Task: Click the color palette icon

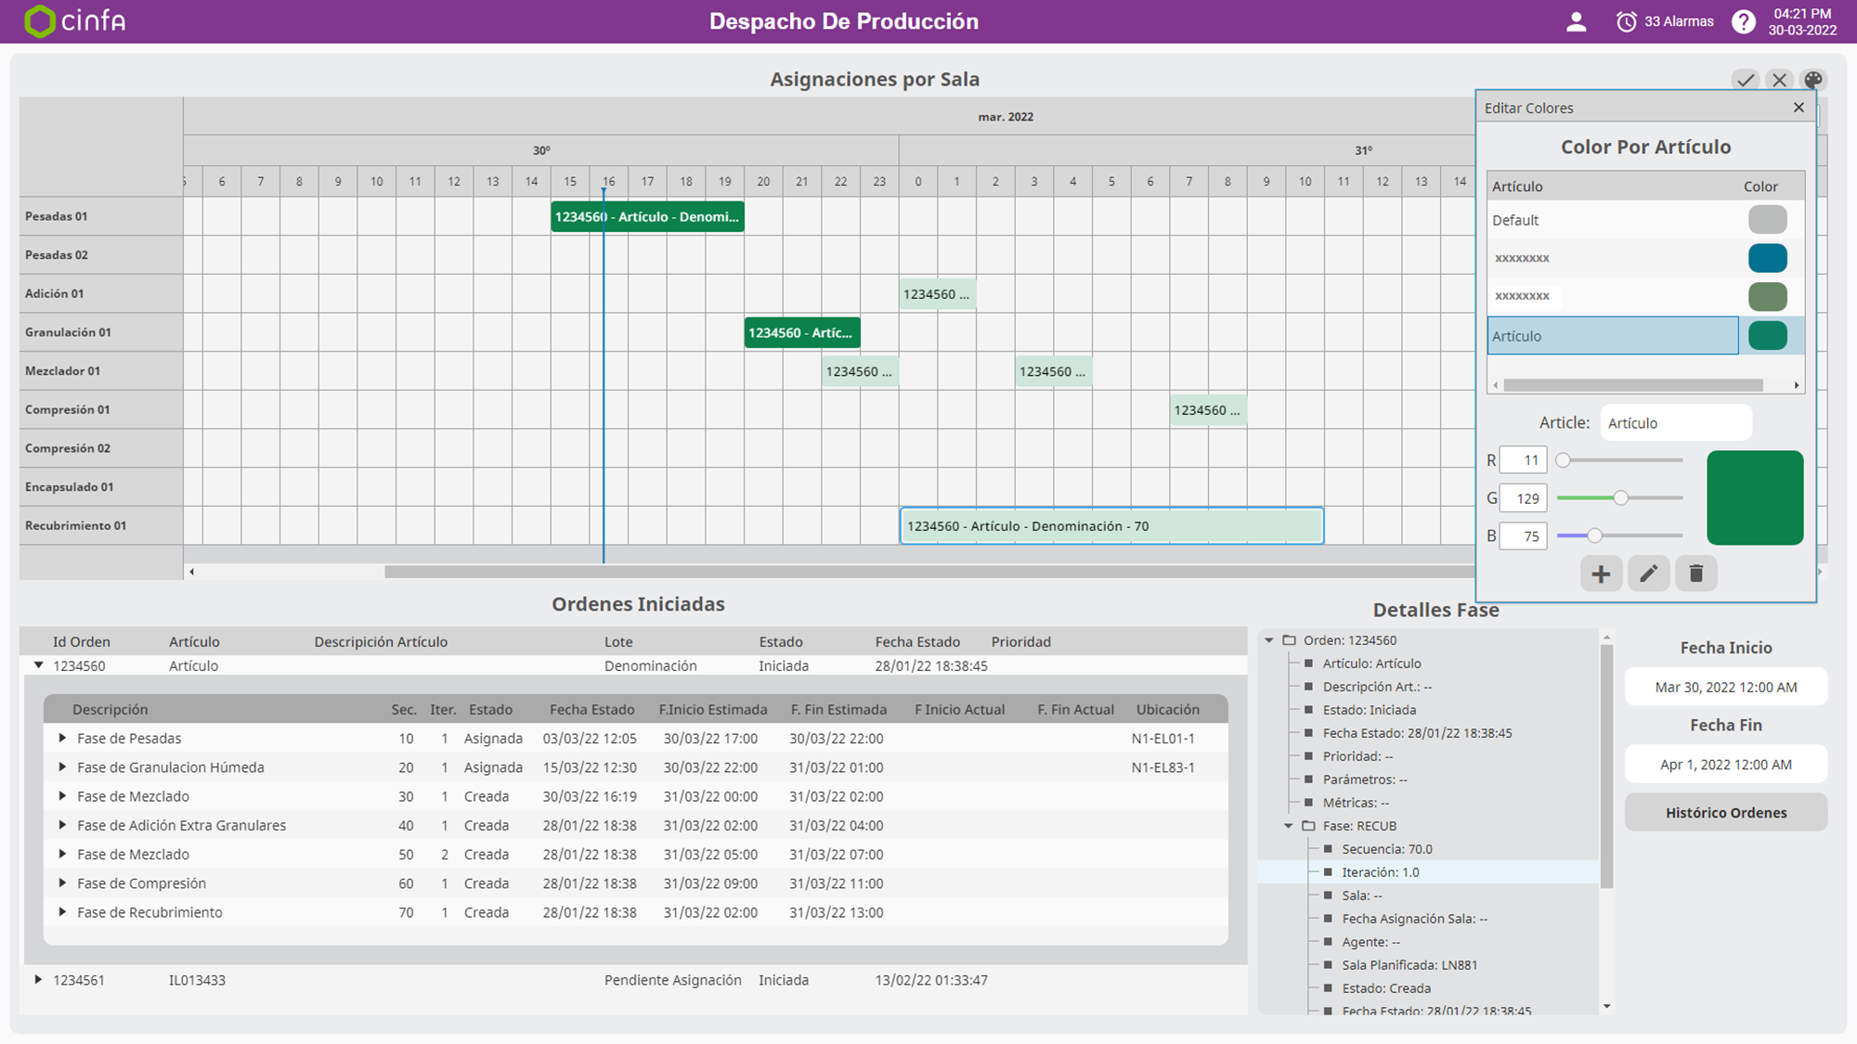Action: 1812,80
